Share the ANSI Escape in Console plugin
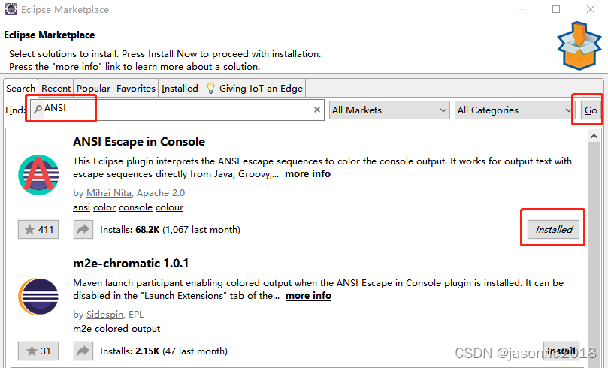The width and height of the screenshot is (608, 368). point(83,229)
